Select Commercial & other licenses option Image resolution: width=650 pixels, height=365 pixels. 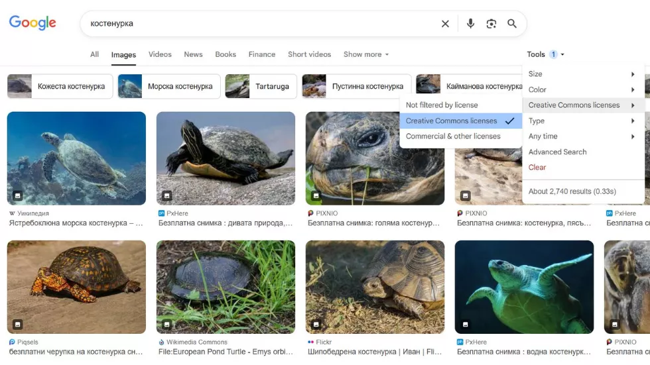pos(453,136)
